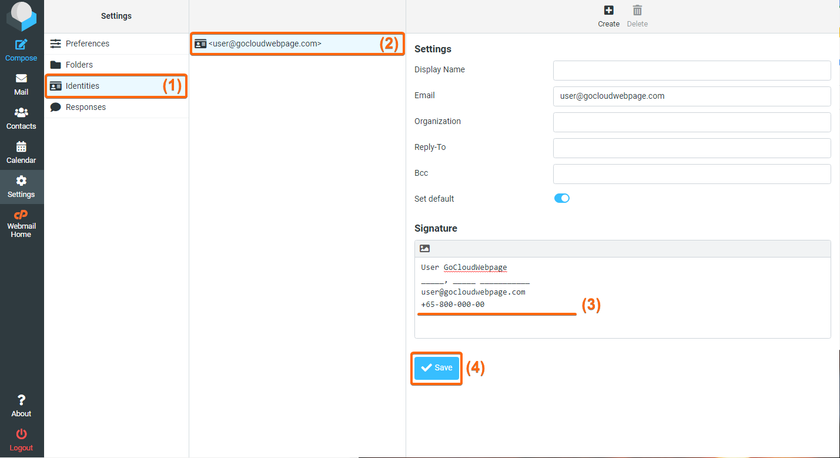The height and width of the screenshot is (458, 840).
Task: Open the Calendar section
Action: point(21,146)
